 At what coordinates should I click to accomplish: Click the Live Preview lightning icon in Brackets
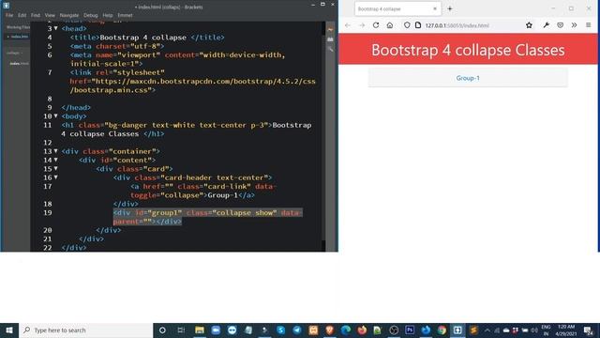coord(330,29)
